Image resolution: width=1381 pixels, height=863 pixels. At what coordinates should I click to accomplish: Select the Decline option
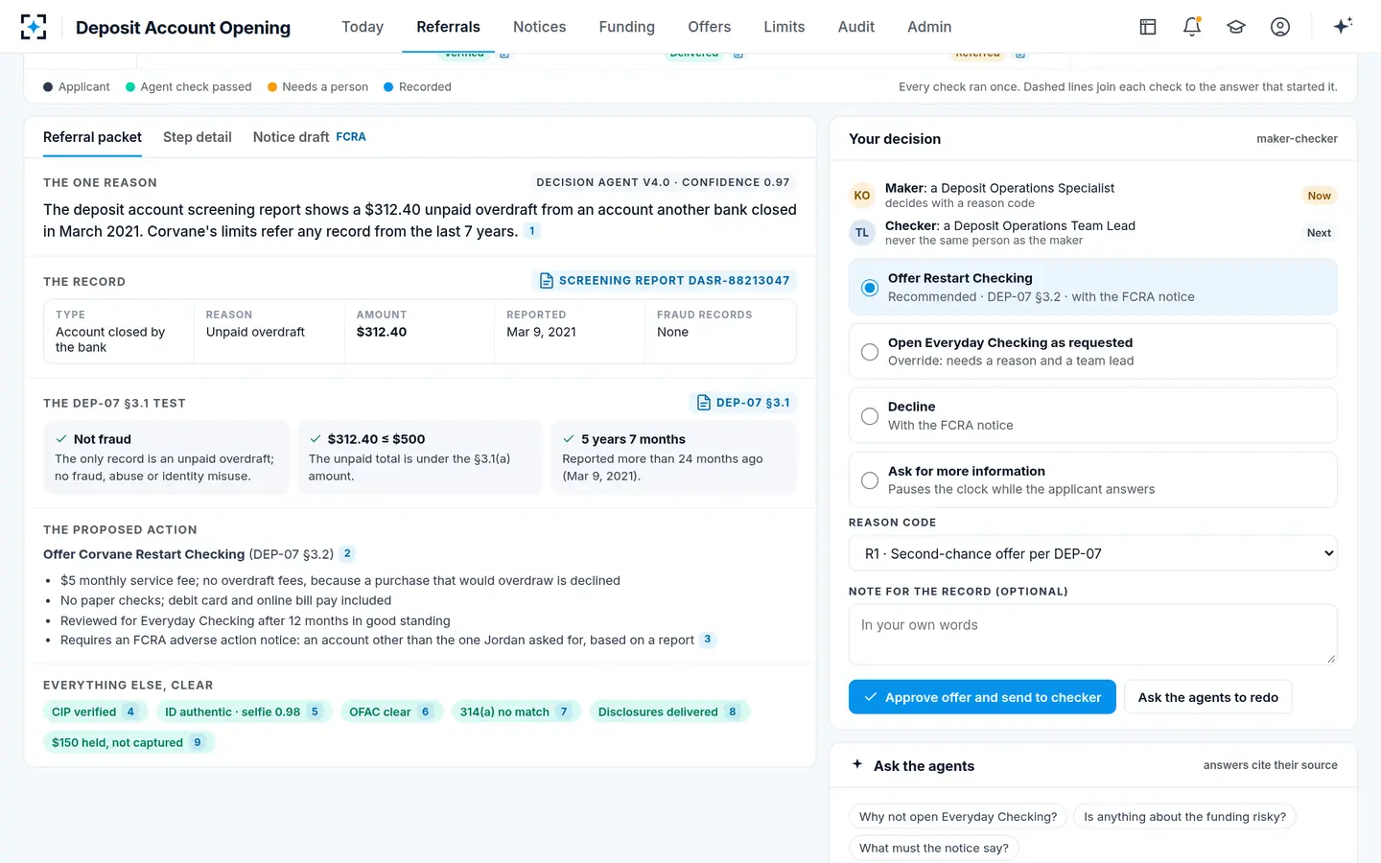(x=1093, y=416)
